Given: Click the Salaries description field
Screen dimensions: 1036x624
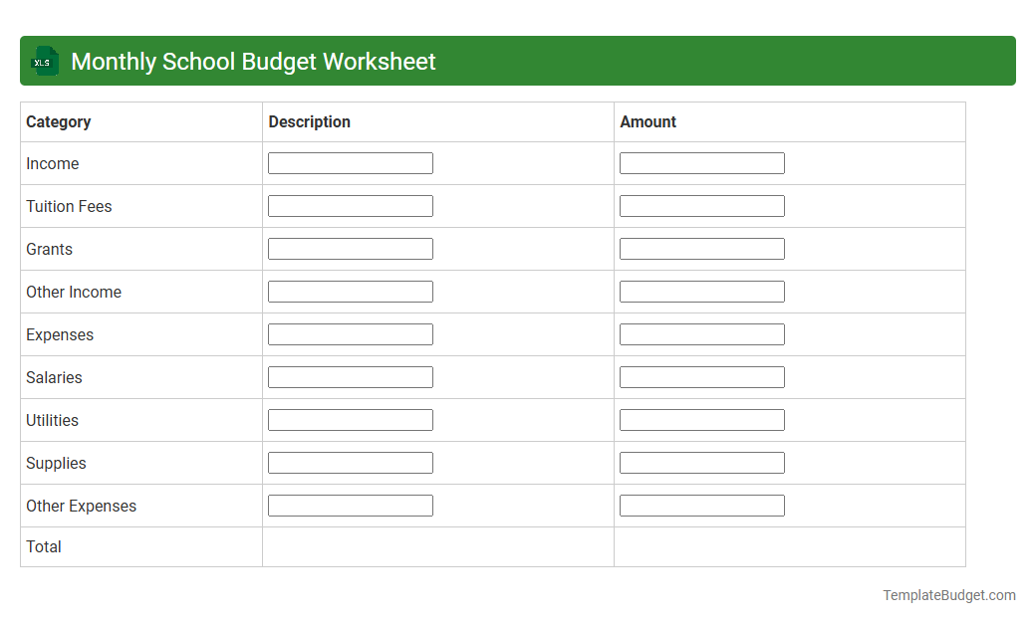Looking at the screenshot, I should pos(350,376).
